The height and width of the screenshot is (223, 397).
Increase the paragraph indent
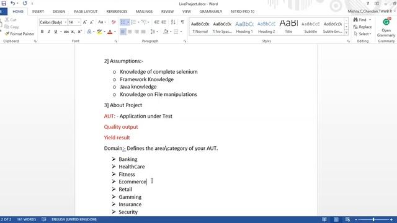pos(164,22)
